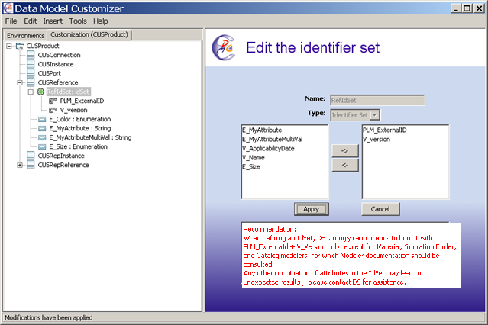This screenshot has width=488, height=325.
Task: Select CUSProduct label in tree
Action: pyautogui.click(x=43, y=46)
